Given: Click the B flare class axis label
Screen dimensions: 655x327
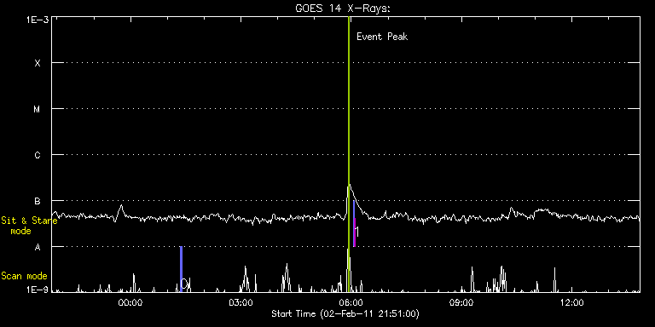Looking at the screenshot, I should (x=38, y=201).
